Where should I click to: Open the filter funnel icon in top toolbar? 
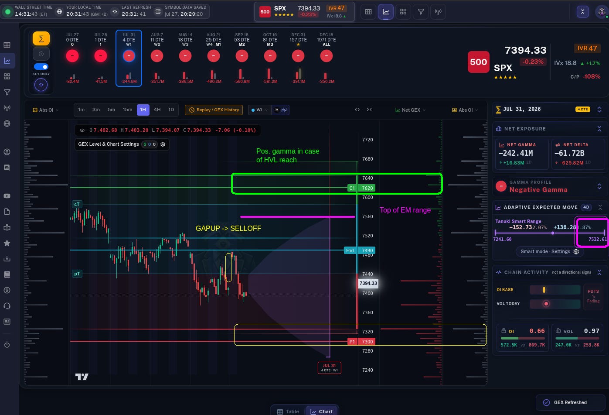click(421, 12)
